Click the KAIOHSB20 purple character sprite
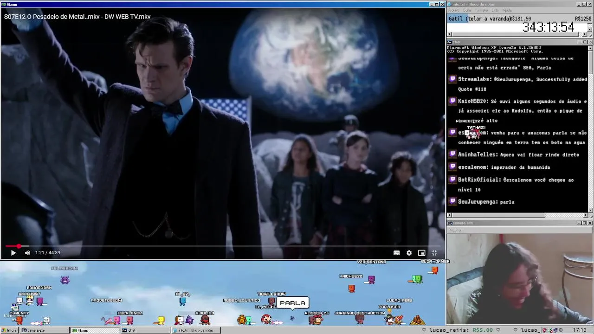Viewport: 594px width, 334px height. tap(371, 280)
